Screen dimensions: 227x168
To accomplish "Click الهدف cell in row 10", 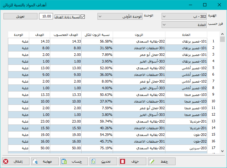I will (x=39, y=101).
